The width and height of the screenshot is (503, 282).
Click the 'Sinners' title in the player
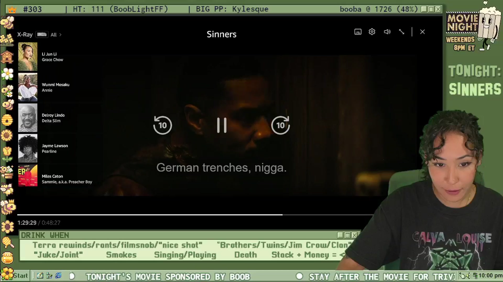point(222,34)
